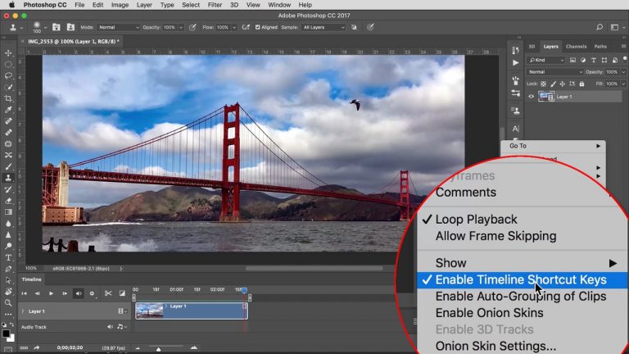Open the Filter menu

pos(214,5)
